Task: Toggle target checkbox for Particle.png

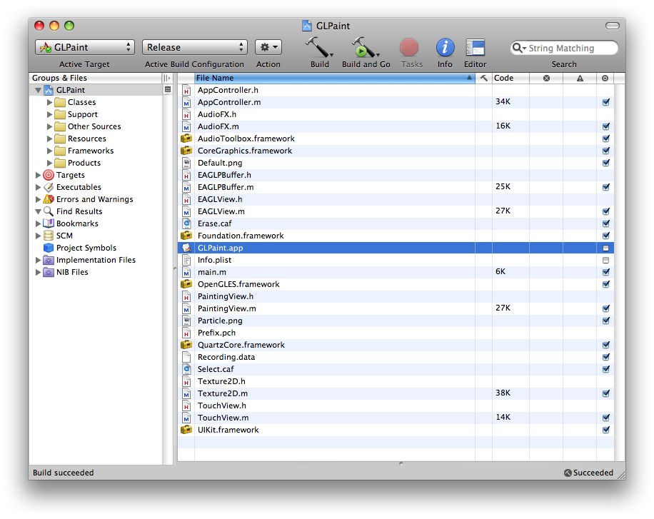Action: coord(606,321)
